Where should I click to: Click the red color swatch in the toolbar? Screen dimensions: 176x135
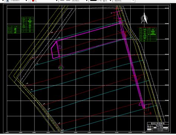tap(33, 1)
